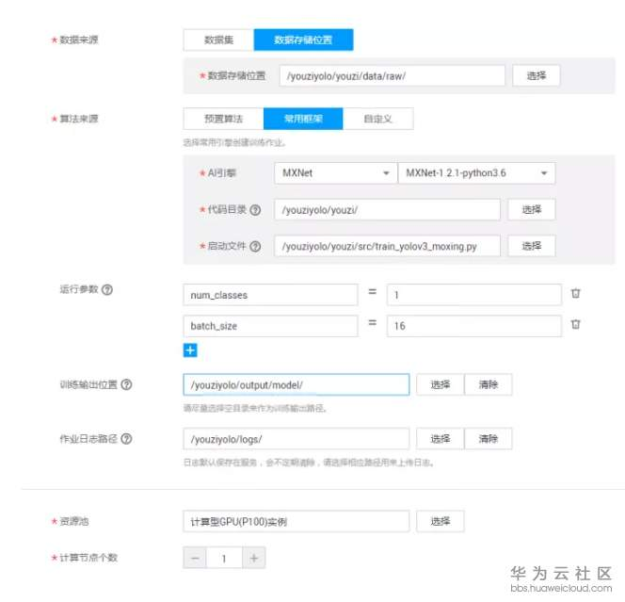This screenshot has width=625, height=602.
Task: Delete the num_classes parameter row
Action: coord(575,293)
